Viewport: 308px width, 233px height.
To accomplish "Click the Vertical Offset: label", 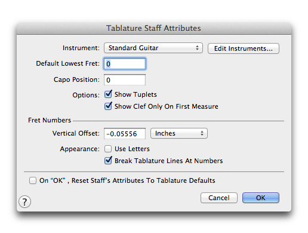I will 76,133.
